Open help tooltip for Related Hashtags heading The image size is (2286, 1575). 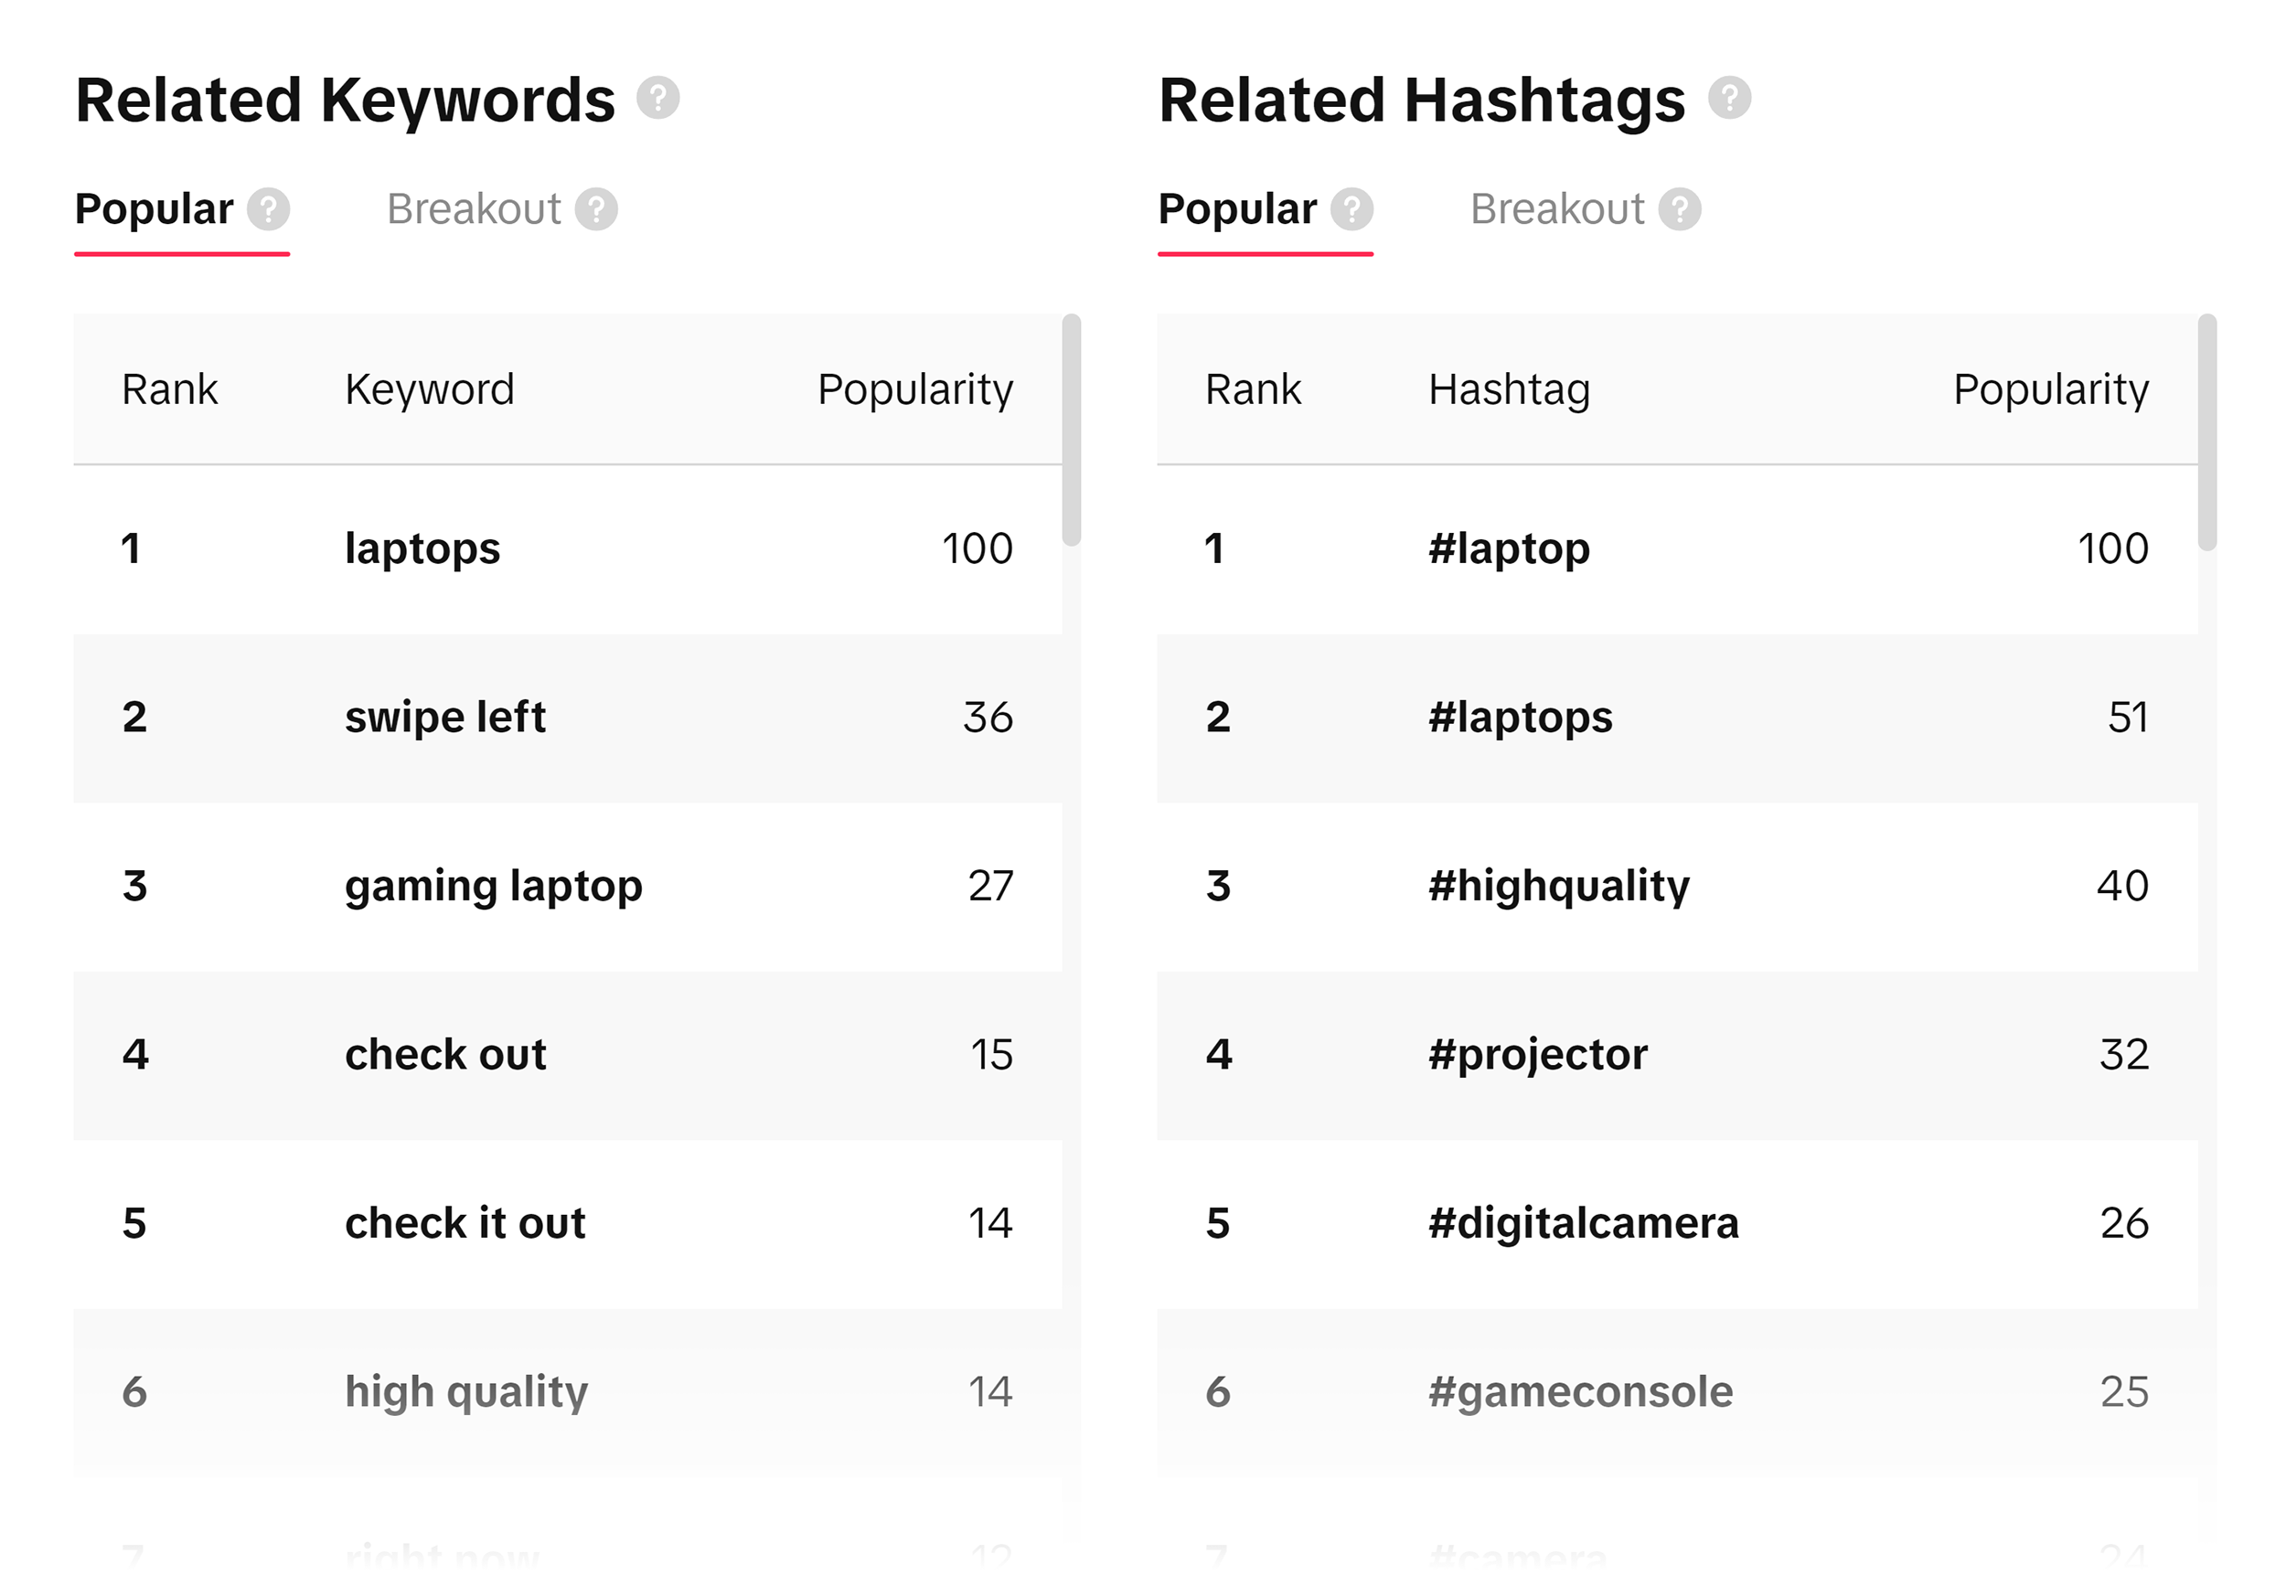point(1729,98)
